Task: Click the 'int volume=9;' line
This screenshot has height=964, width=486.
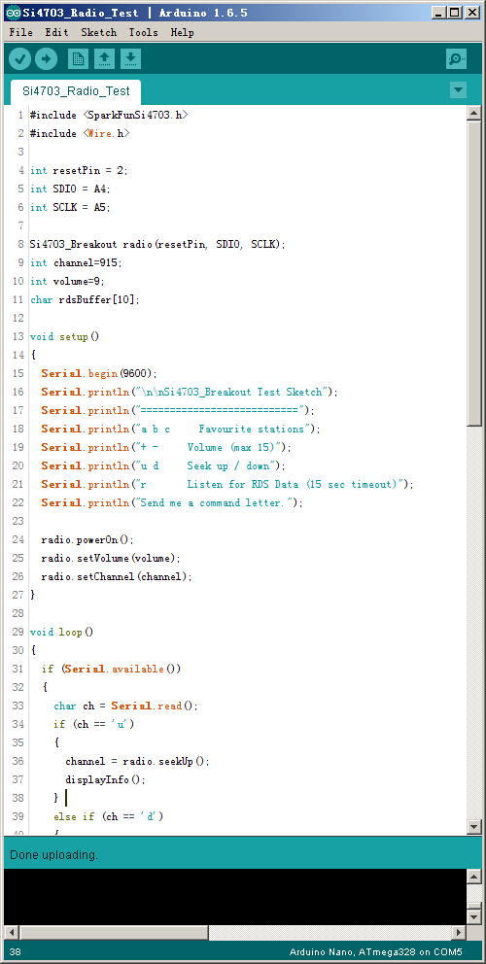Action: click(68, 281)
